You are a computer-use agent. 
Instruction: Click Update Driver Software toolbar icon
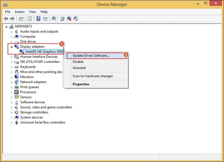(63, 19)
